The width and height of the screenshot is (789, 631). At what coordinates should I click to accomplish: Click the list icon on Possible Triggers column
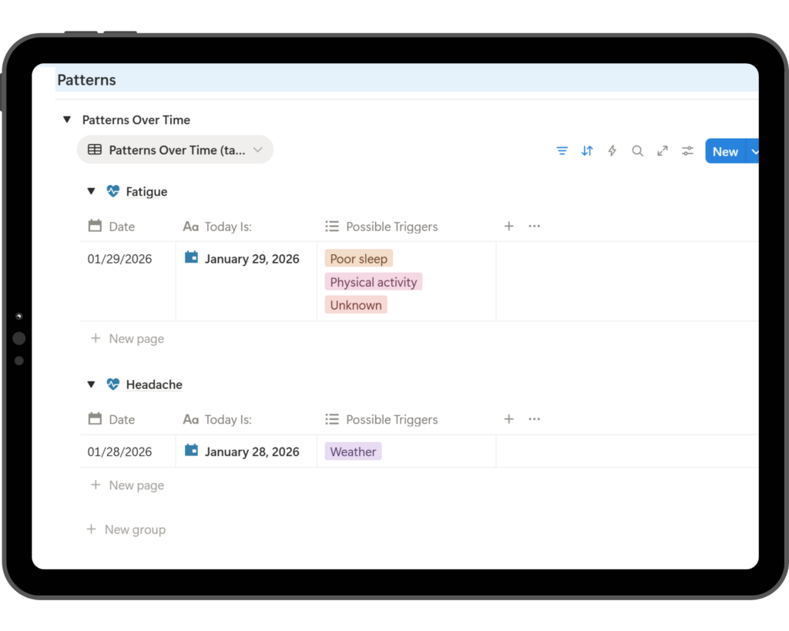[332, 226]
